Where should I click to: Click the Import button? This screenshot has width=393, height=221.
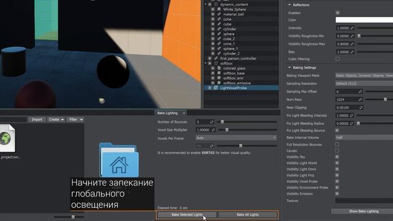(x=37, y=120)
